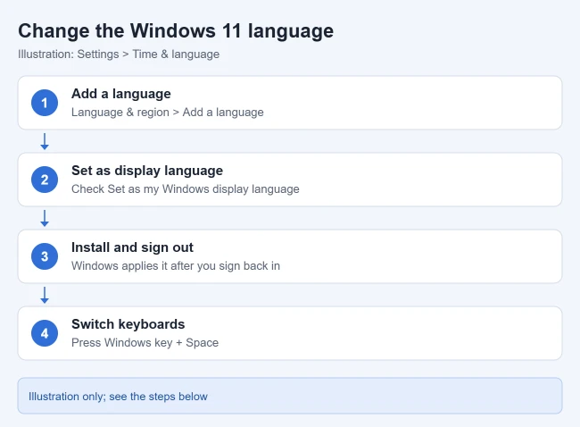This screenshot has height=427, width=580.
Task: Click the 'Illustration: Settings > Time & language' subtitle
Action: pyautogui.click(x=119, y=54)
